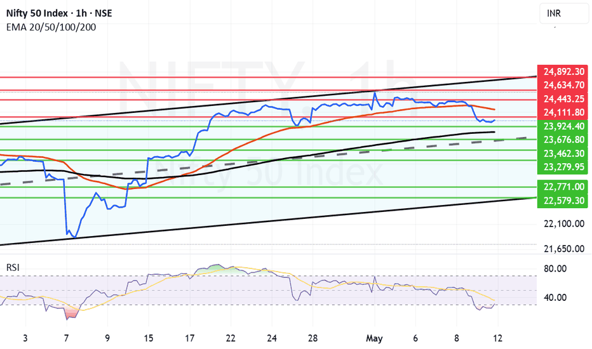
Task: Click date 9 on the time axis
Action: pos(107,338)
